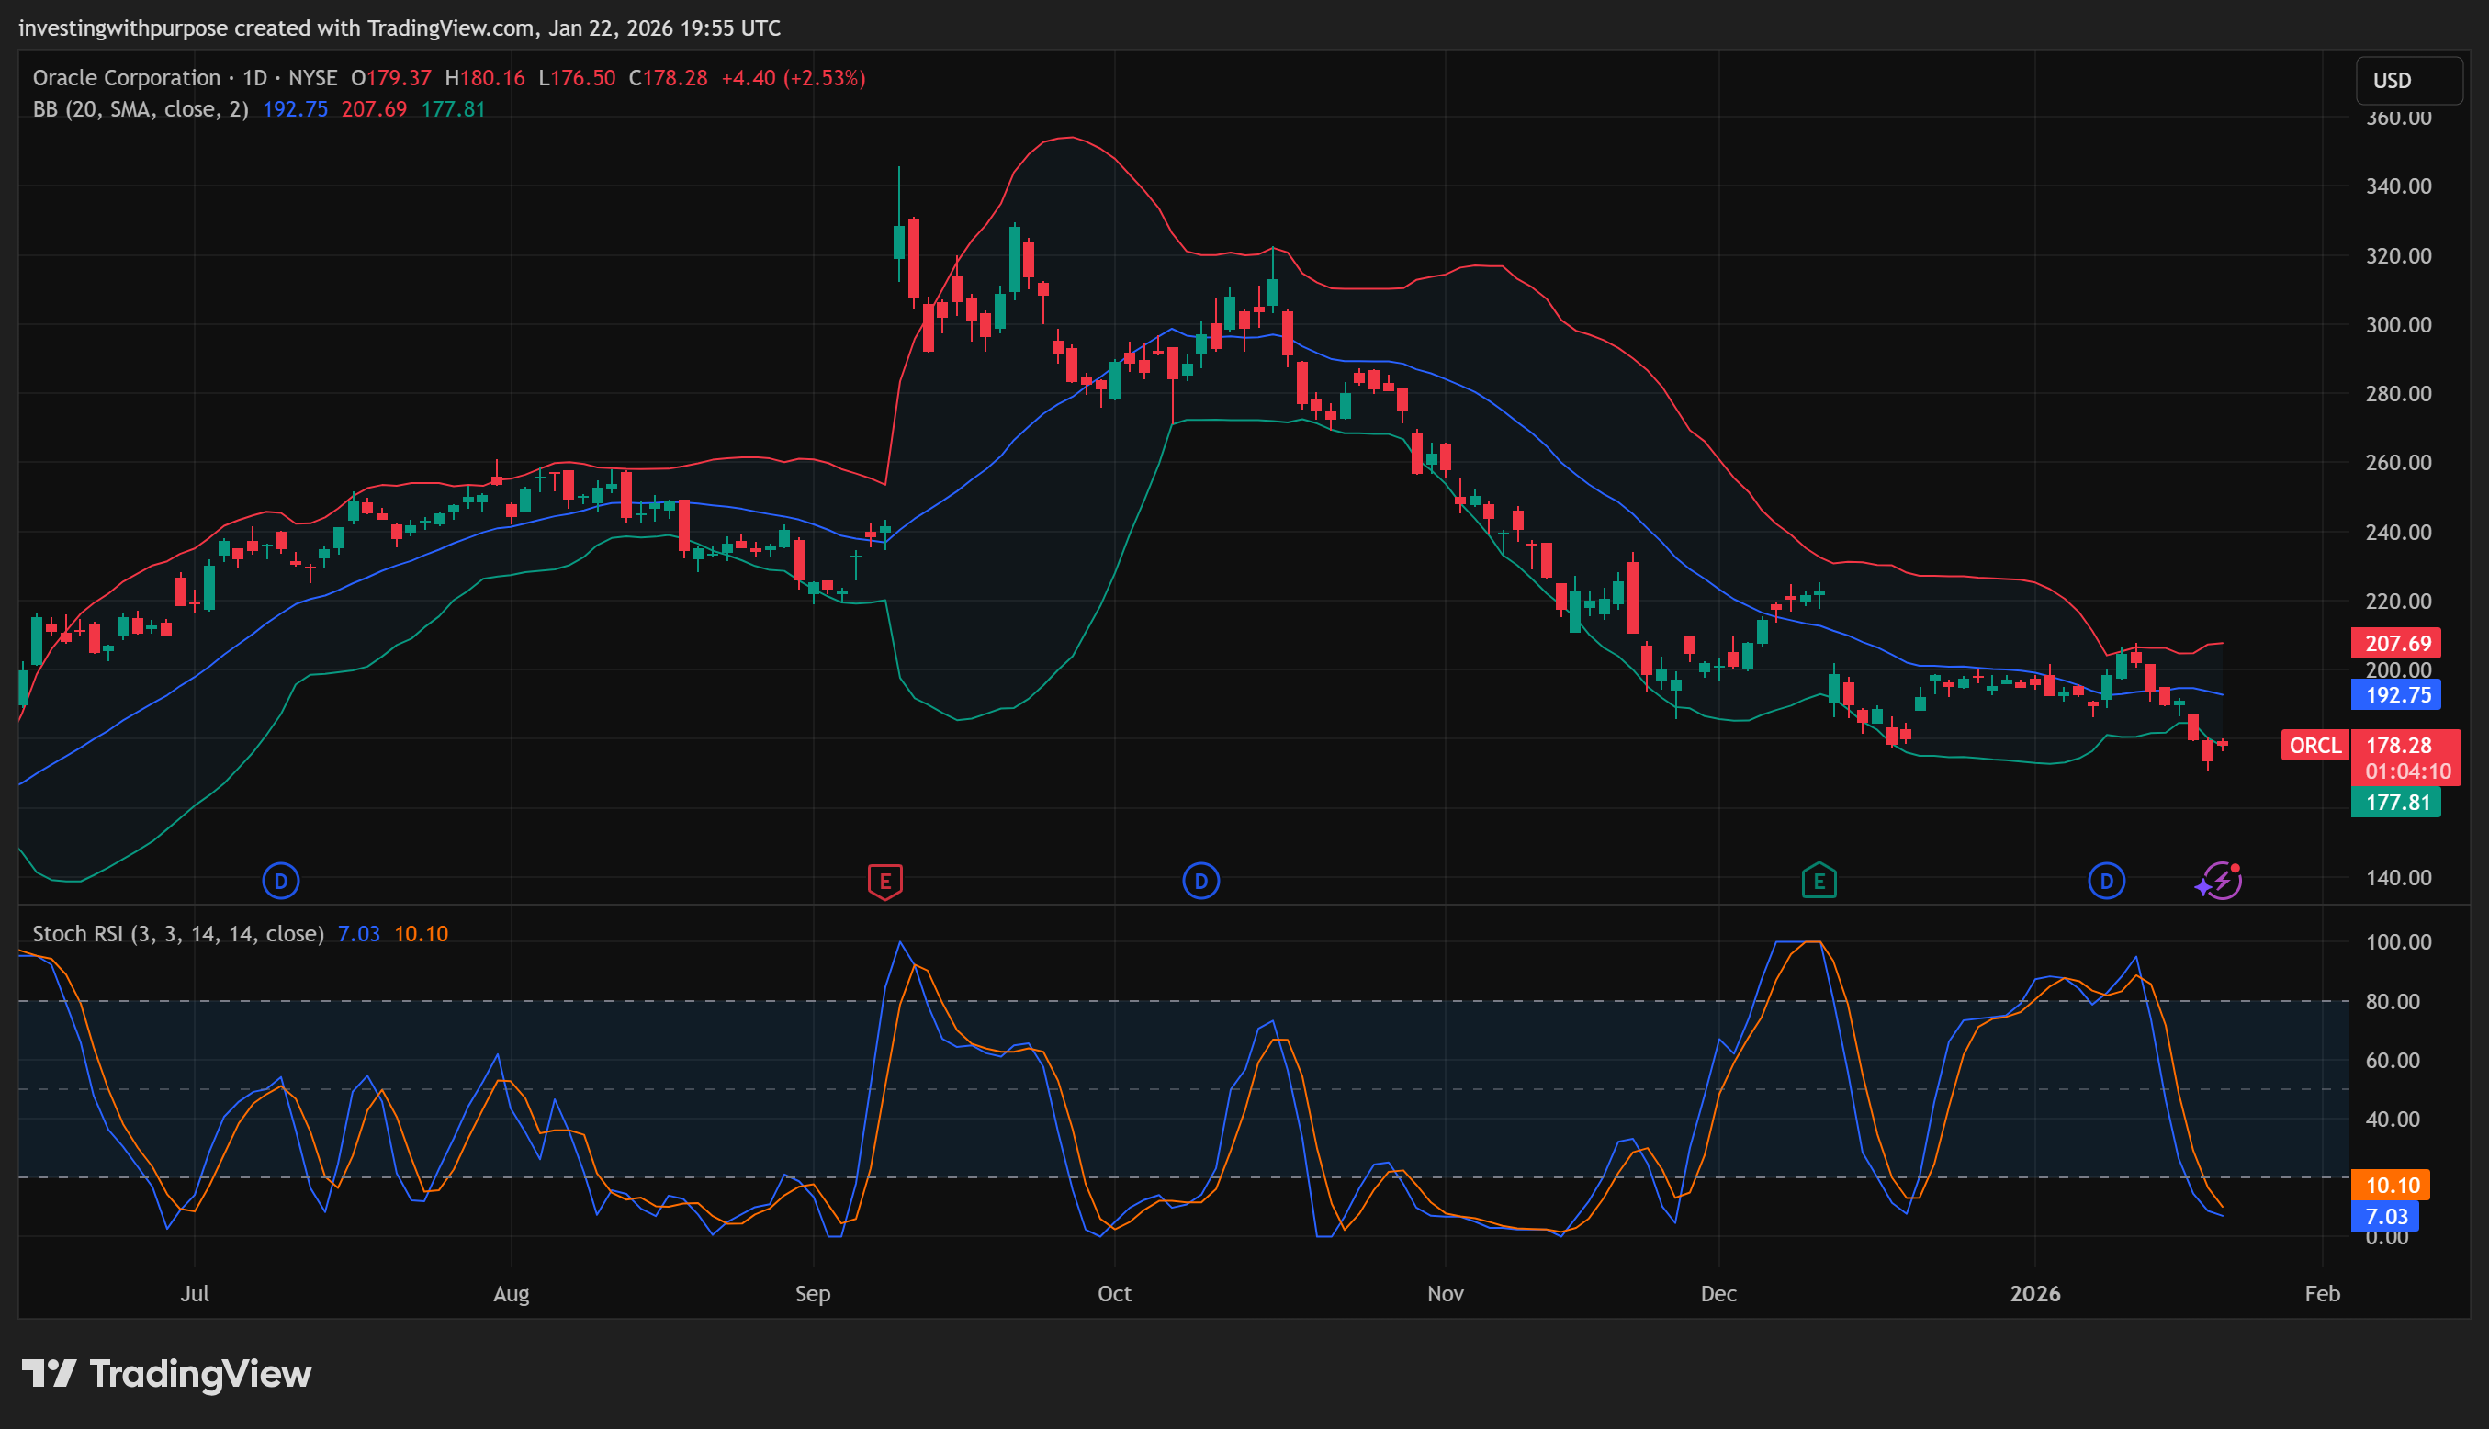Click the Oracle Corporation symbol title
2489x1429 pixels.
click(127, 77)
